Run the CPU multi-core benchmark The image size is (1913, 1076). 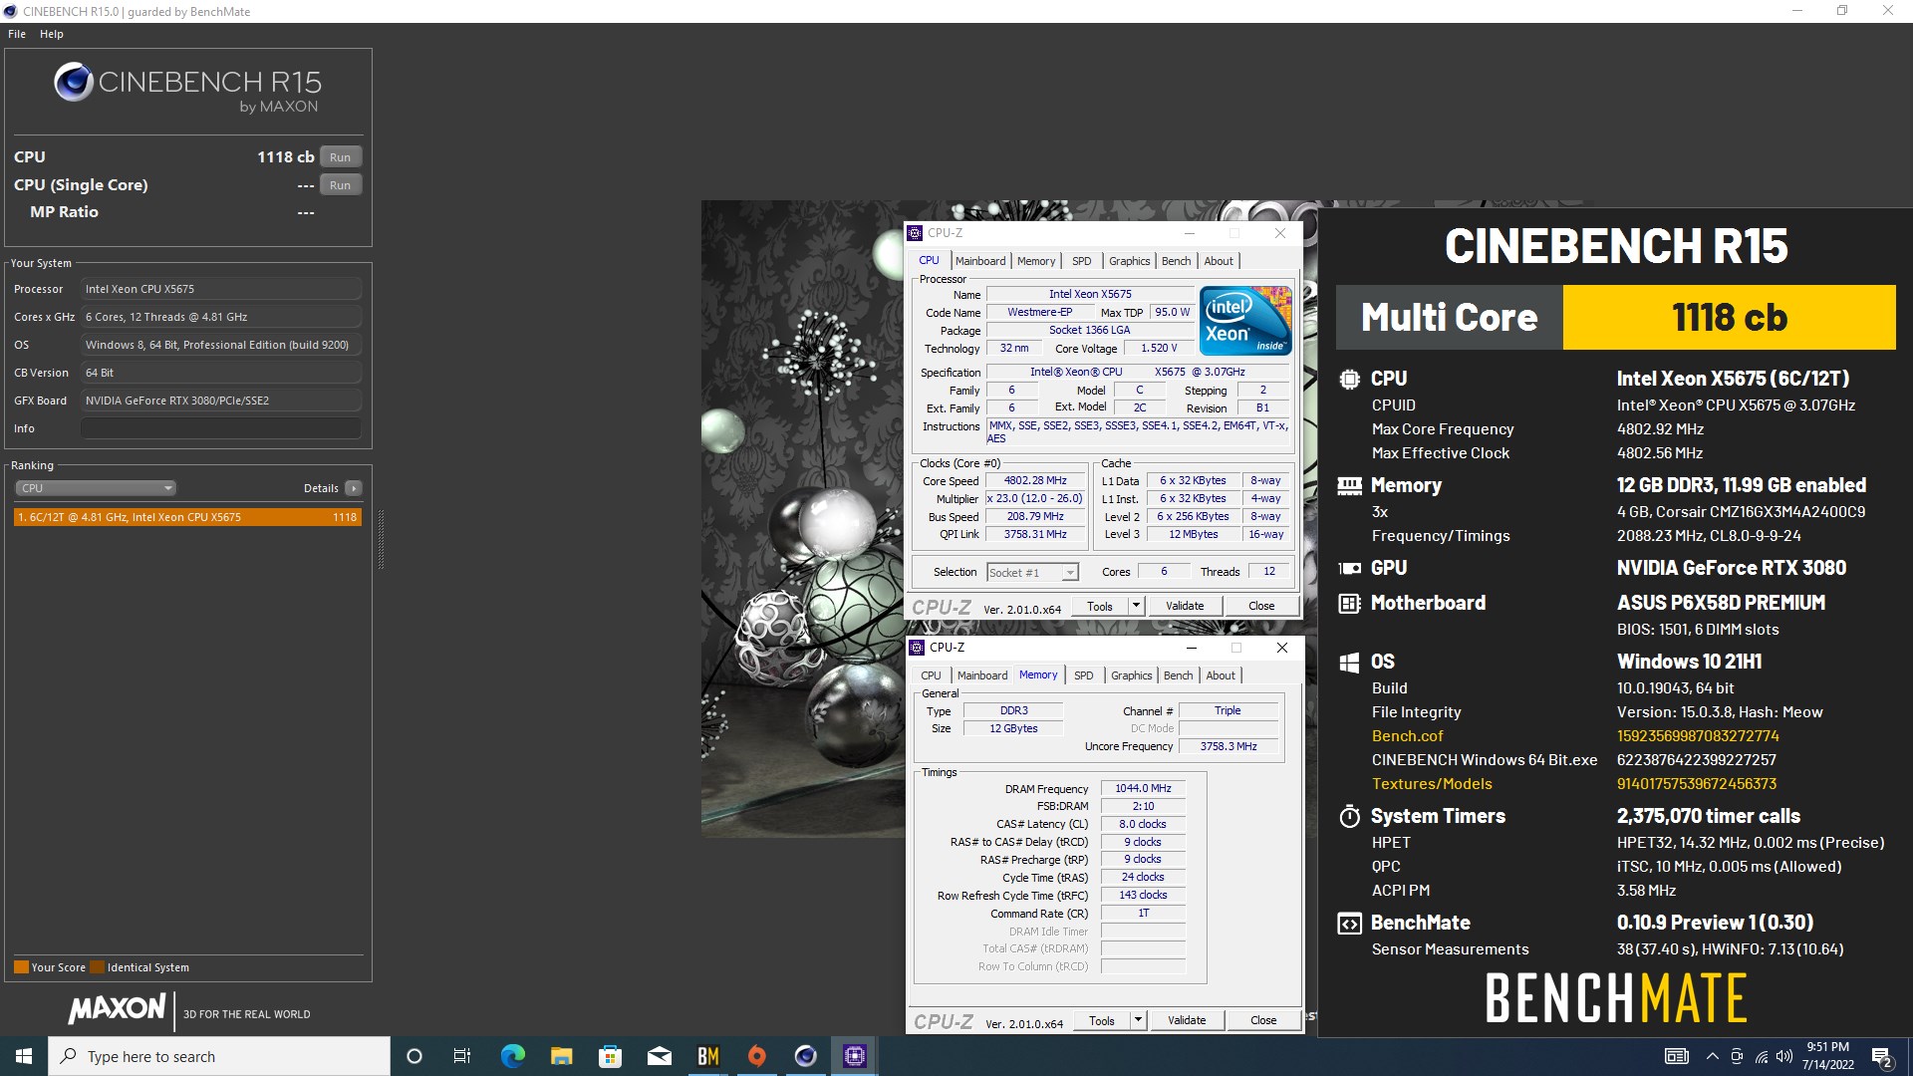point(340,157)
